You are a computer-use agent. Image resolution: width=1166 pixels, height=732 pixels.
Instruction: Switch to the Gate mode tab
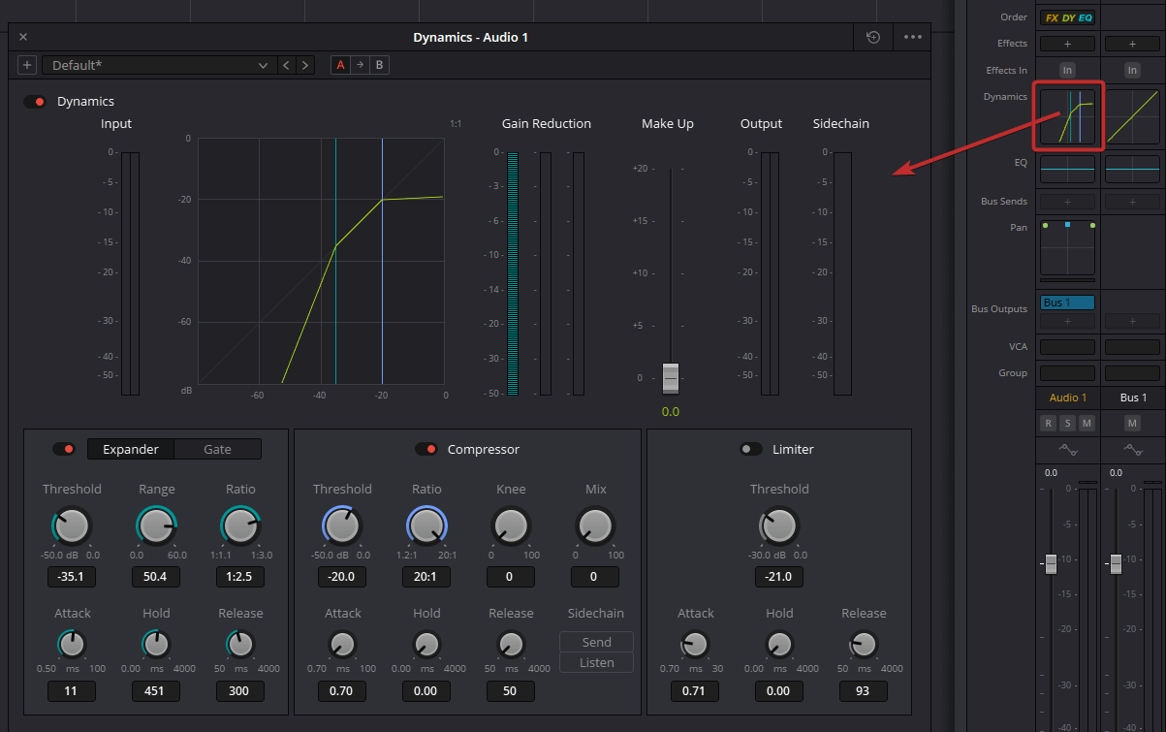pos(217,449)
